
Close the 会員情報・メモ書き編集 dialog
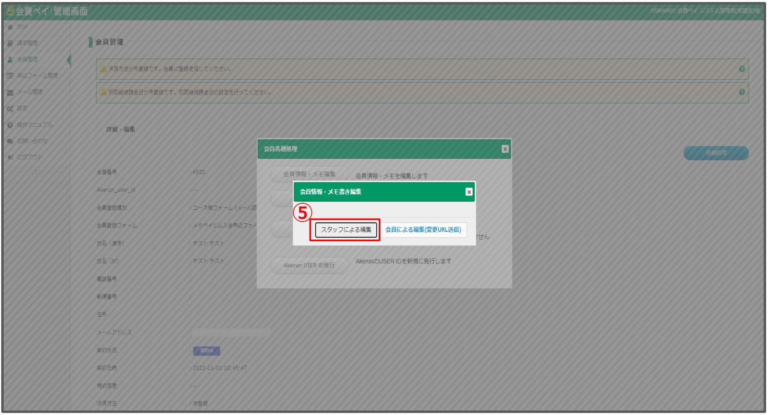[x=469, y=192]
